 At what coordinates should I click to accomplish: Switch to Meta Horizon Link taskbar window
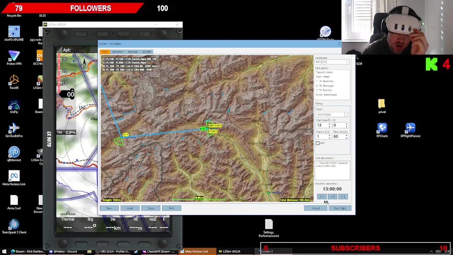196,251
